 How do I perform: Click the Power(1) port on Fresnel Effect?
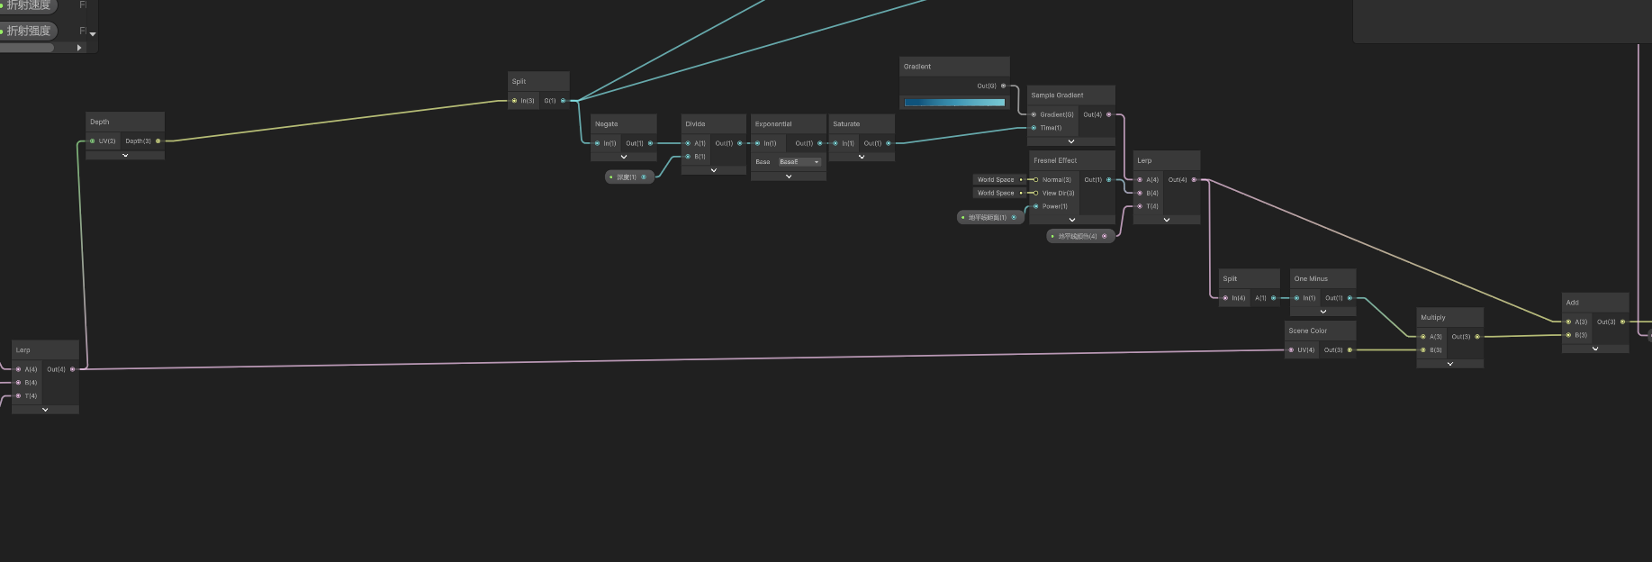1035,206
